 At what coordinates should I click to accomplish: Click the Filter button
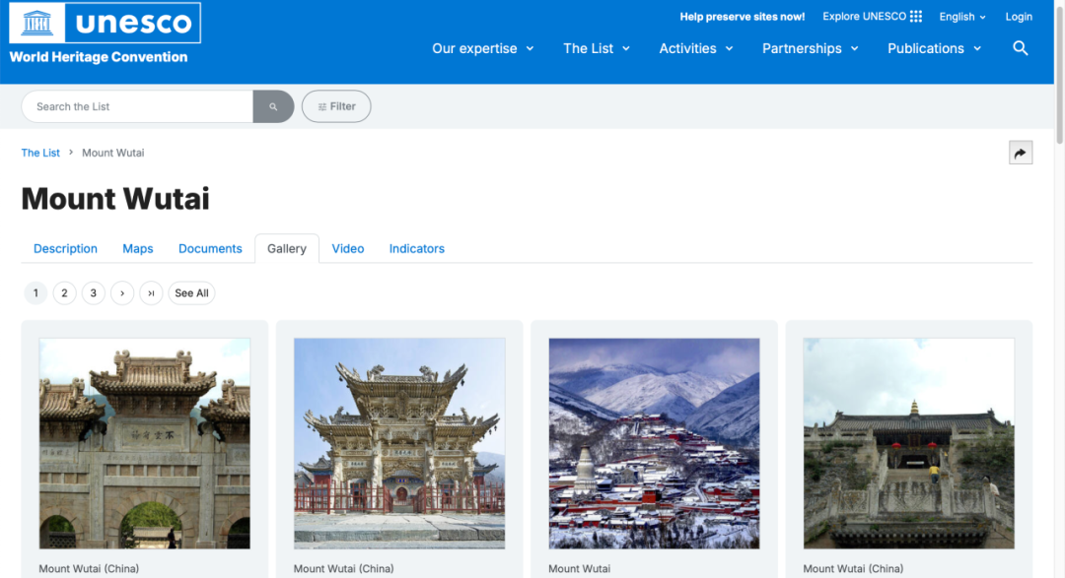(x=336, y=106)
